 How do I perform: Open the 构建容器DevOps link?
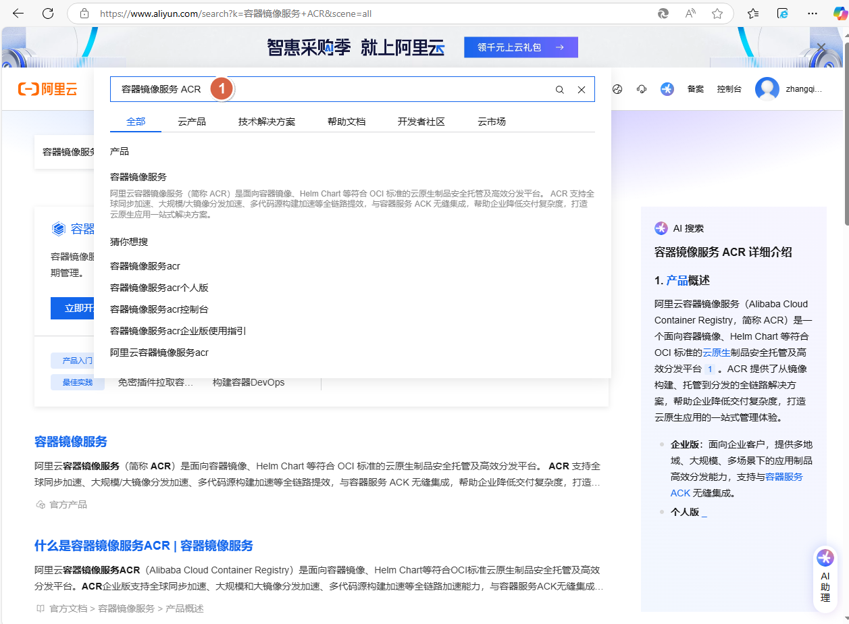[249, 382]
